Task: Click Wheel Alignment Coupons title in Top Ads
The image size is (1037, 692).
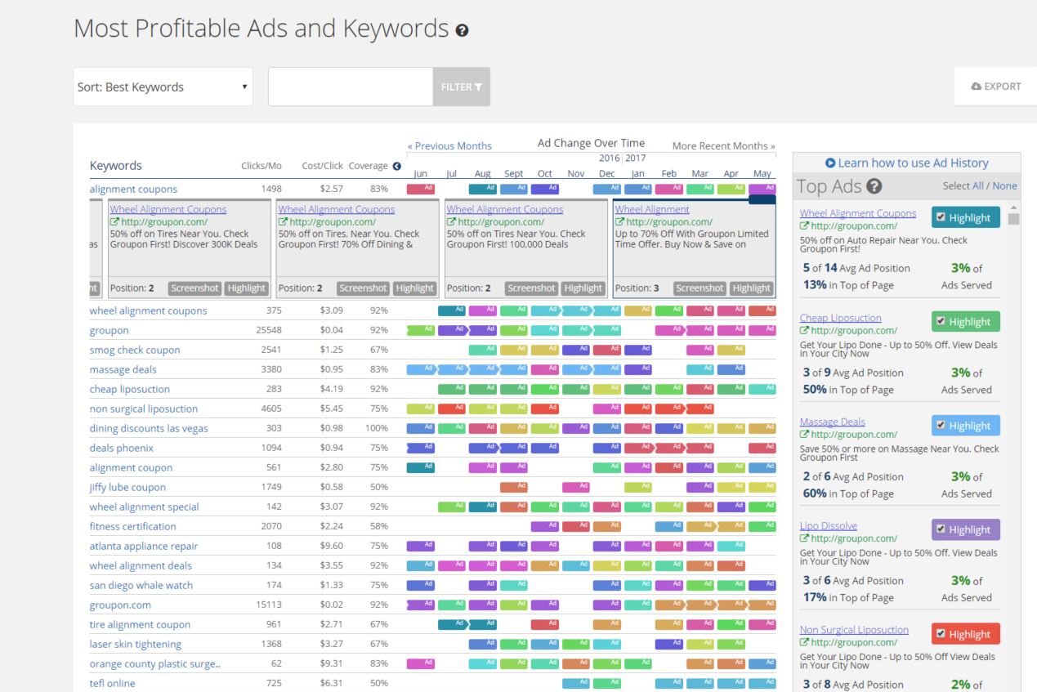Action: (858, 213)
